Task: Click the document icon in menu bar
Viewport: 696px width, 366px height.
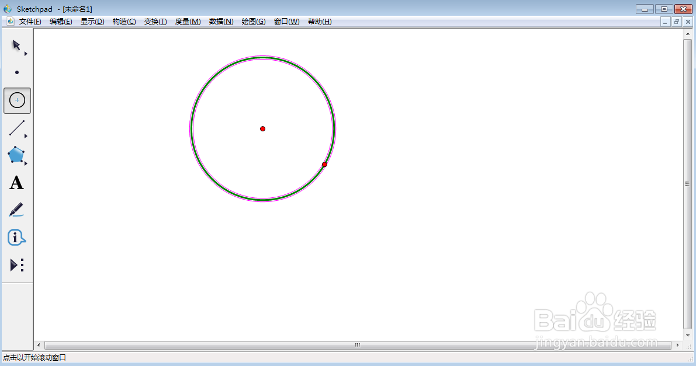Action: pyautogui.click(x=10, y=21)
